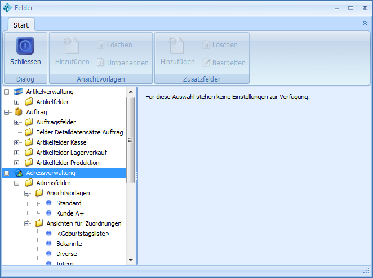Screen dimensions: 373x278
Task: Collapse the Auftrag tree node
Action: pyautogui.click(x=6, y=112)
